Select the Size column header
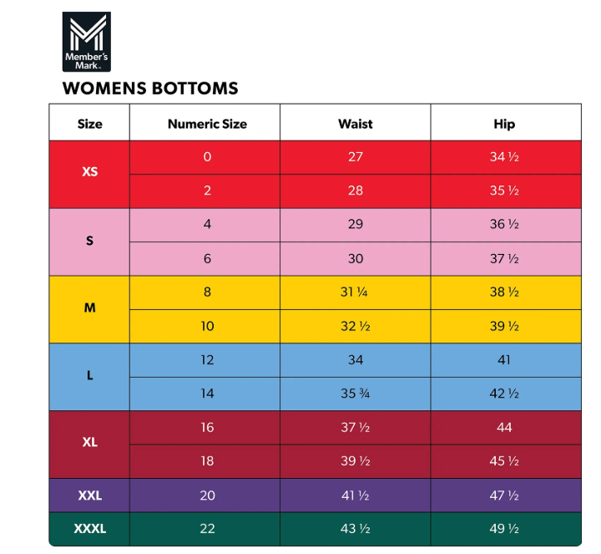This screenshot has height=554, width=601. [x=89, y=124]
